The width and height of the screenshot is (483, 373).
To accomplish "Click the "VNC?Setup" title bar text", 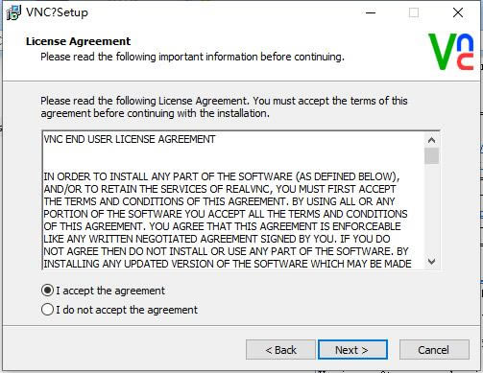I will (x=57, y=12).
